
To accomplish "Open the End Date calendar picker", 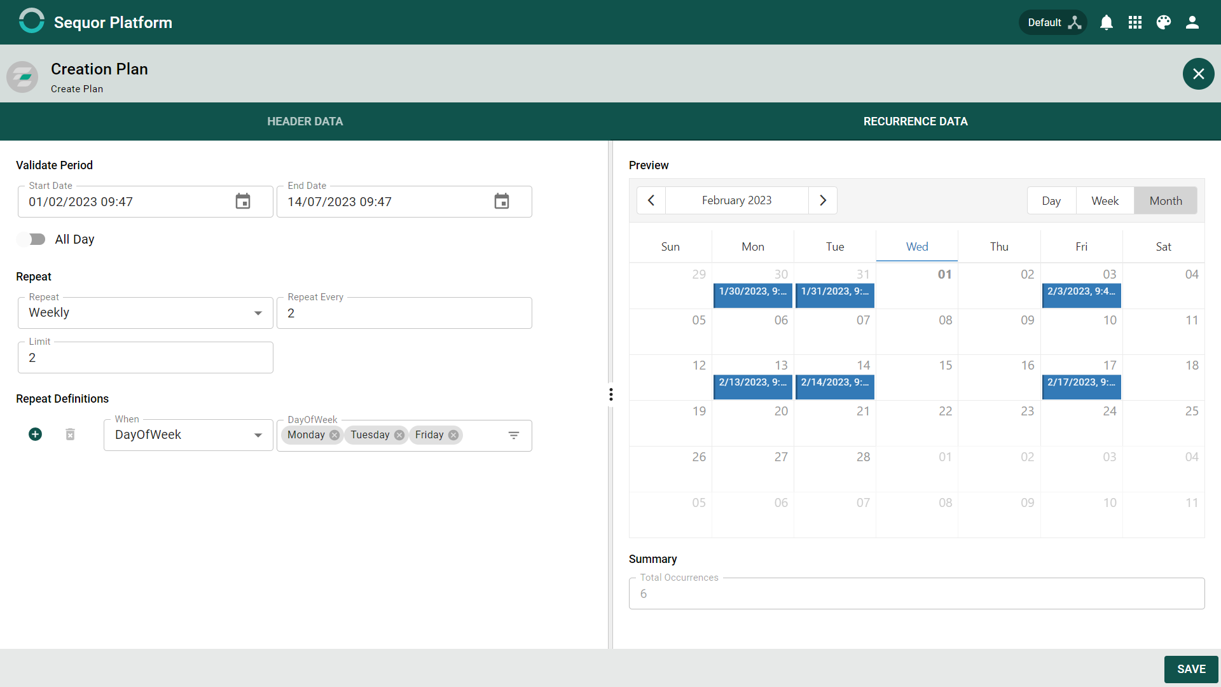I will click(502, 202).
